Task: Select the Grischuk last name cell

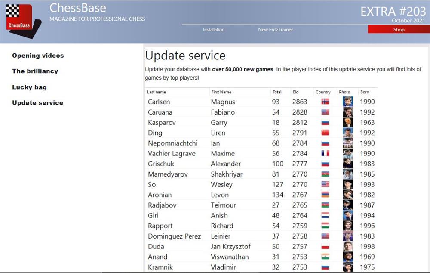Action: pyautogui.click(x=161, y=164)
